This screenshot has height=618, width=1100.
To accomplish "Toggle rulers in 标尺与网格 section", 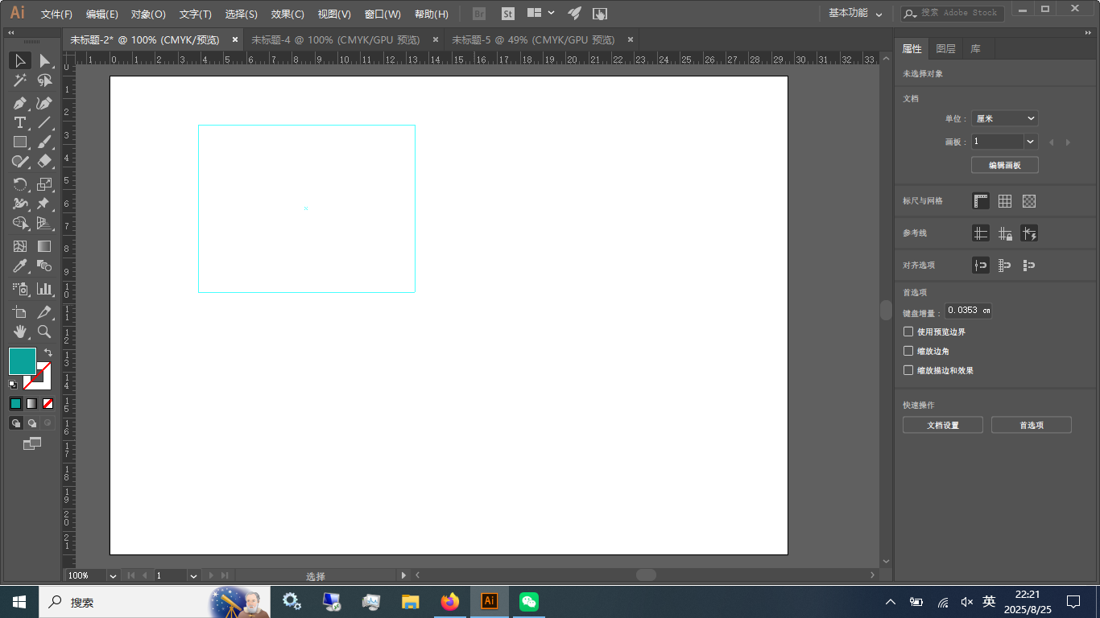I will (981, 201).
